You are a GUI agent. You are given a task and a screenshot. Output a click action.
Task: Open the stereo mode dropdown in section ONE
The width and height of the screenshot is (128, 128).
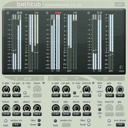click(44, 83)
